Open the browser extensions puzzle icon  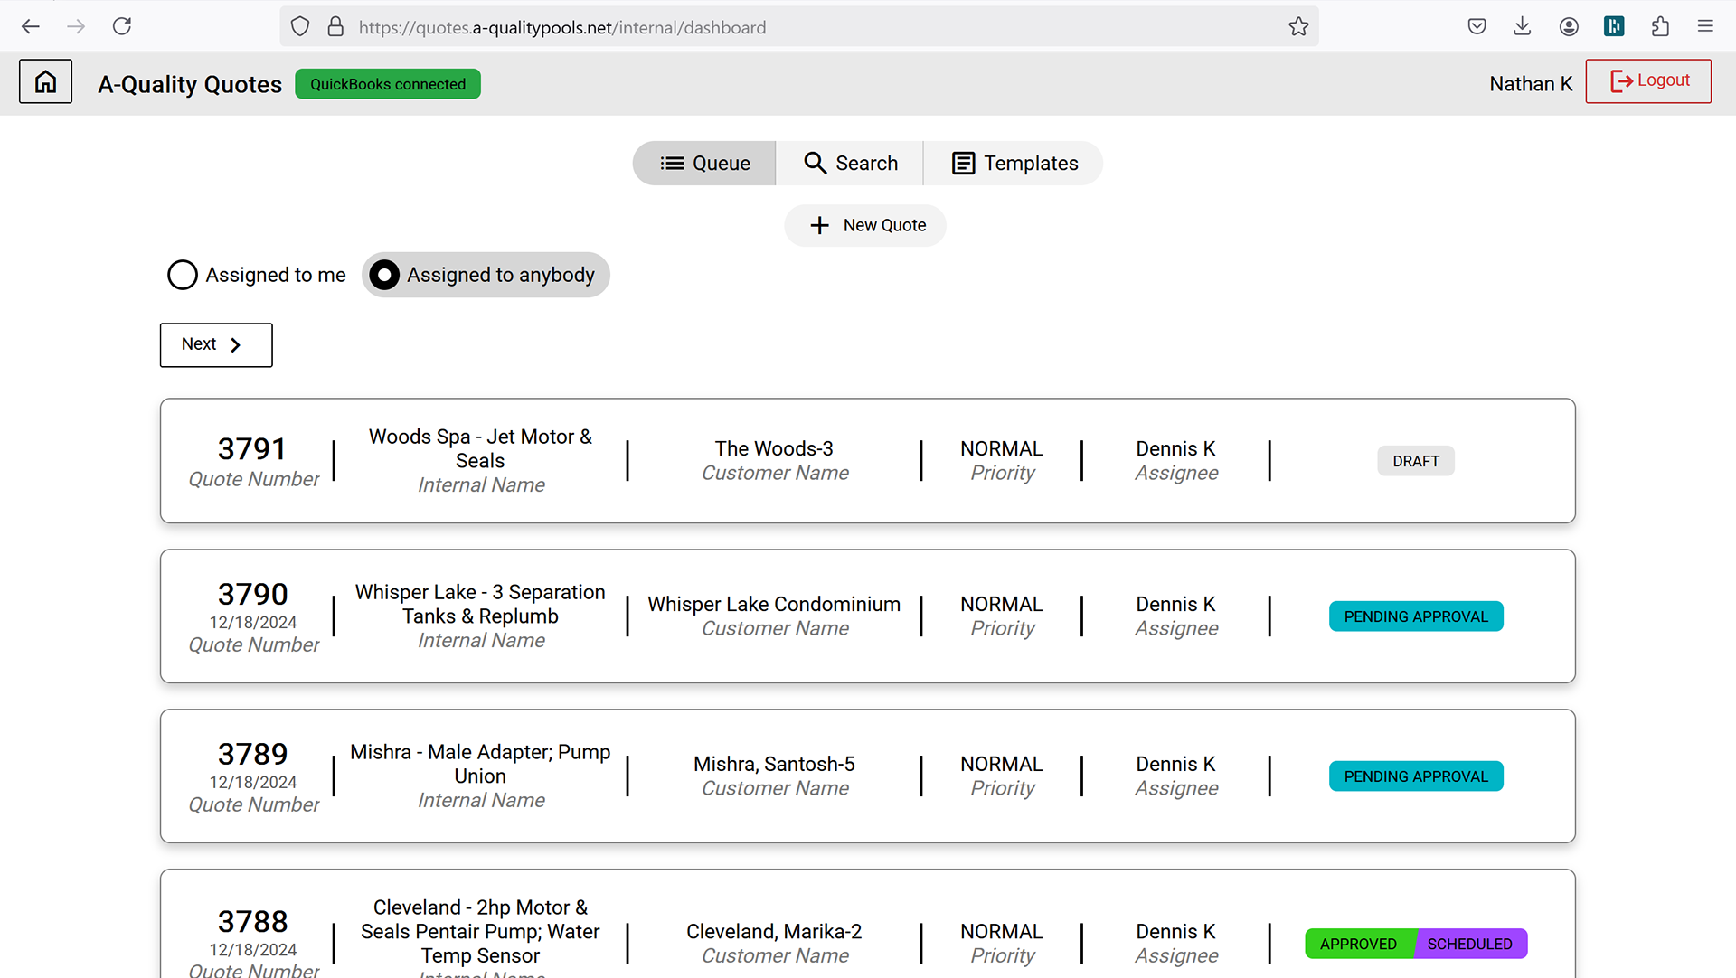coord(1660,26)
